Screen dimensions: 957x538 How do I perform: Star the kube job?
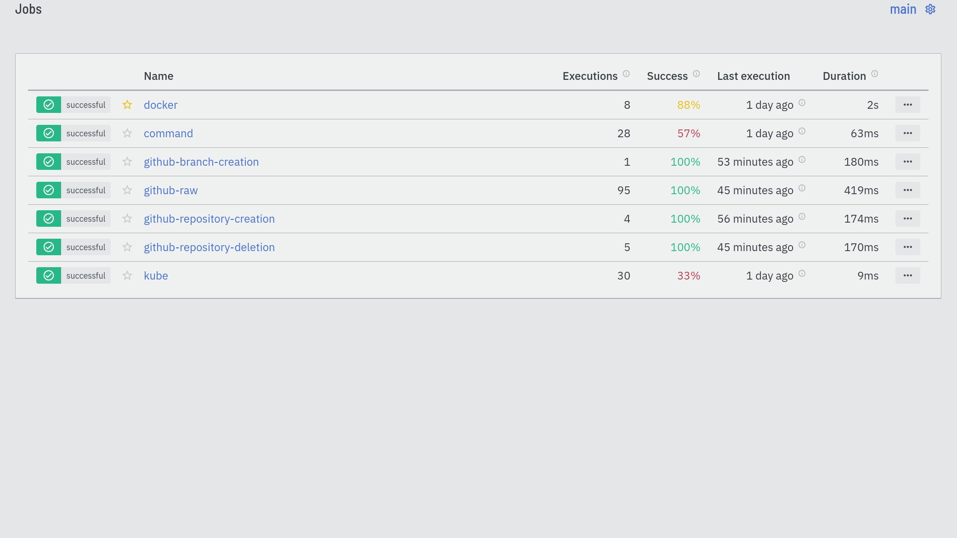pos(127,275)
